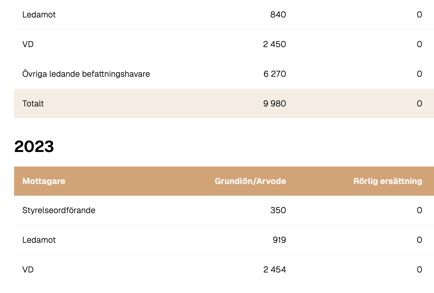Click the 2023 heading

[34, 146]
